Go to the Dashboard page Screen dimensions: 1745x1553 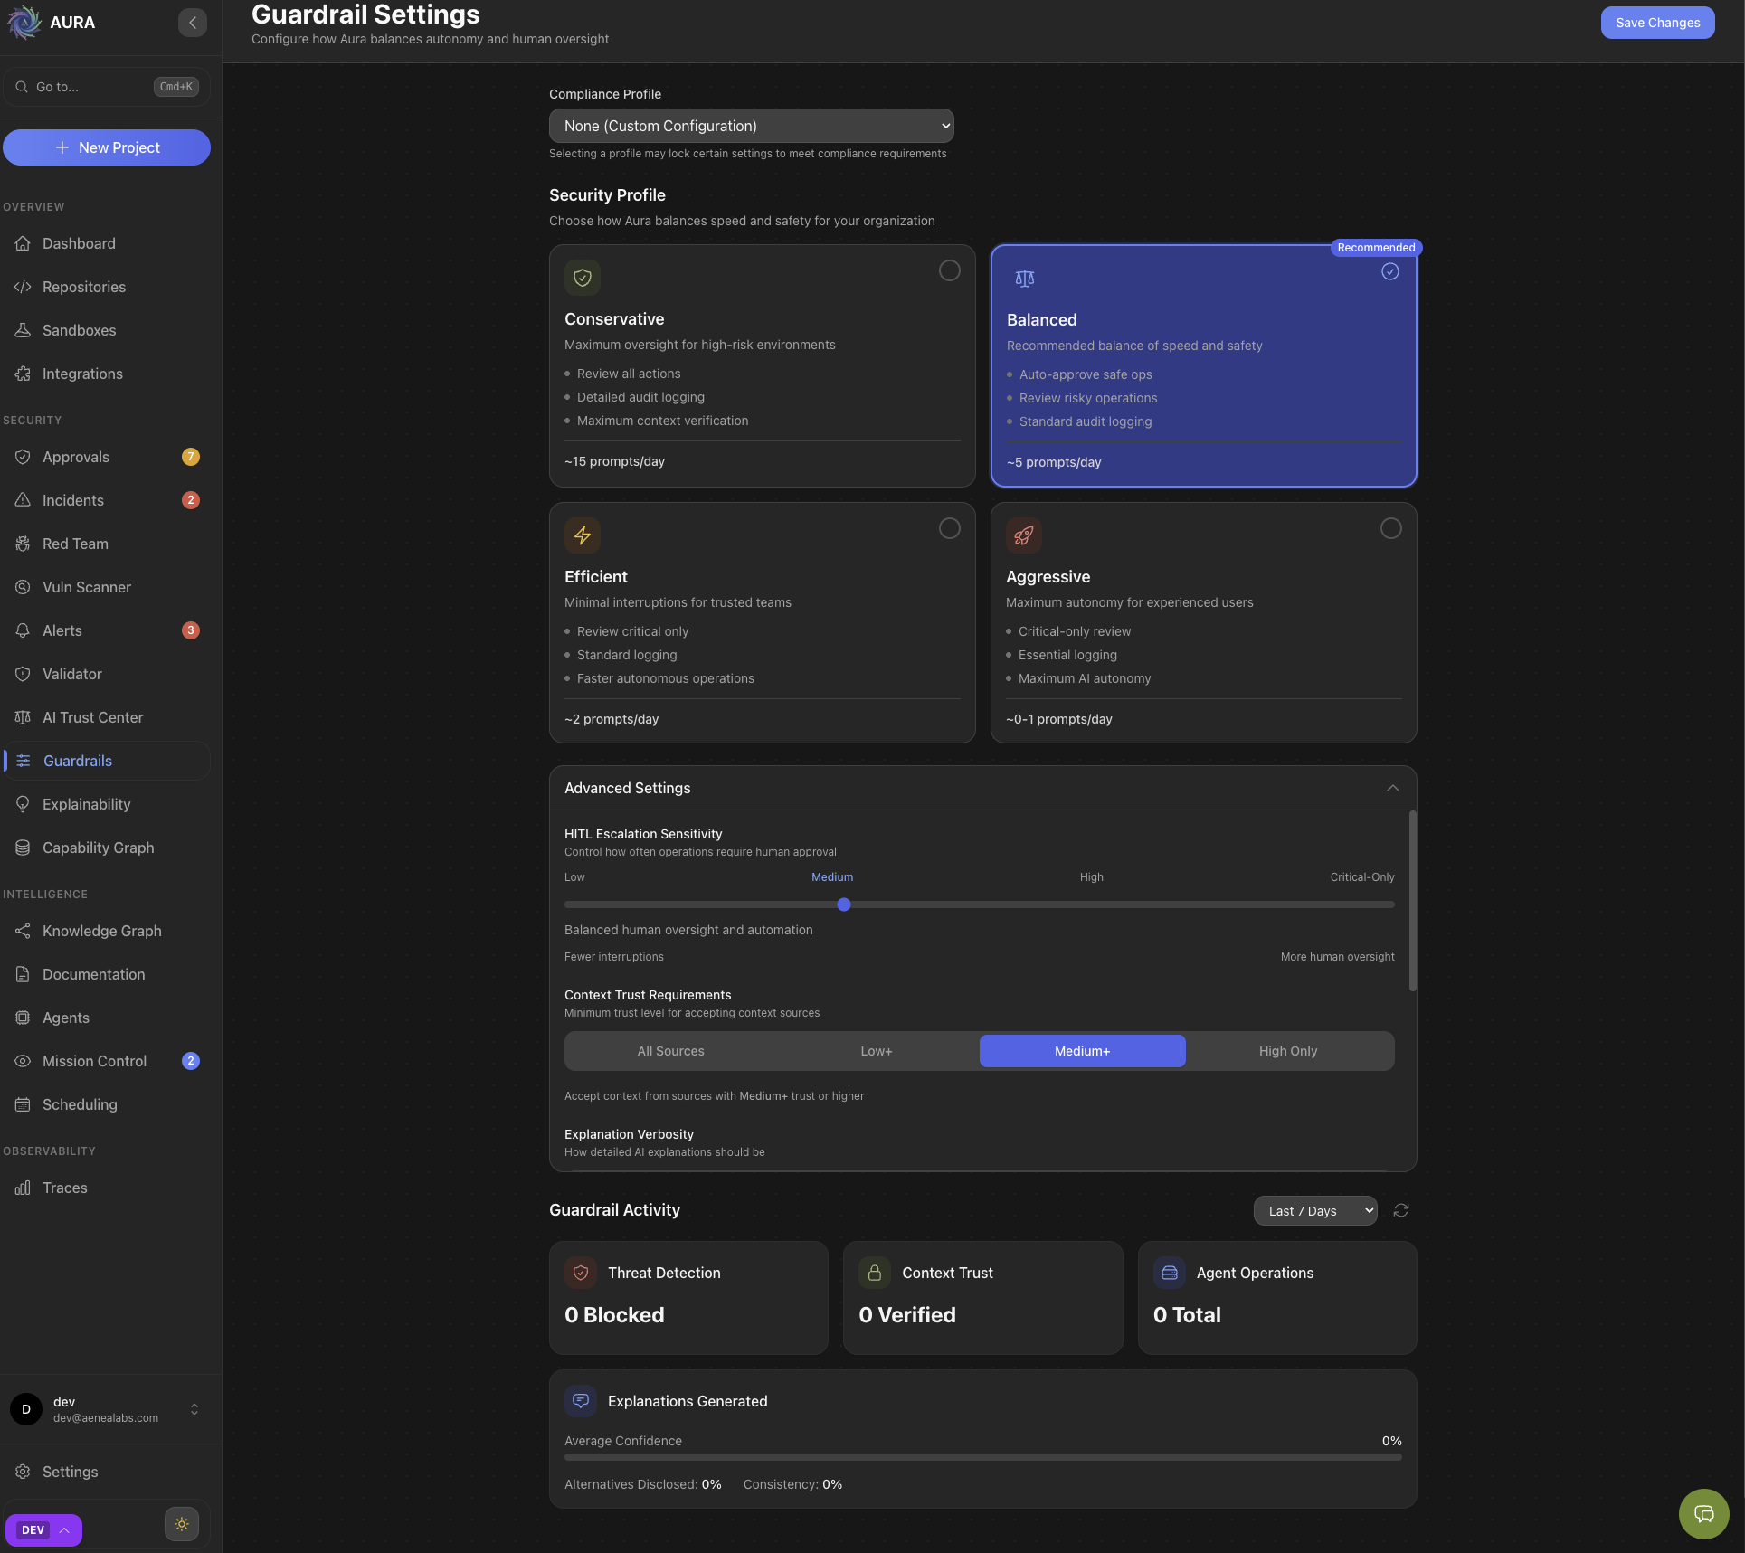107,243
